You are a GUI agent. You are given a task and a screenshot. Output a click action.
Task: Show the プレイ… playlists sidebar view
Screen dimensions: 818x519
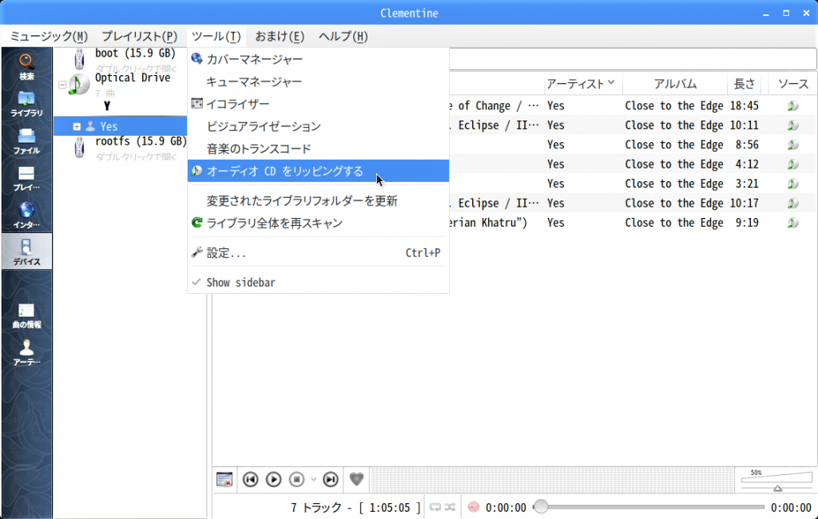point(26,178)
